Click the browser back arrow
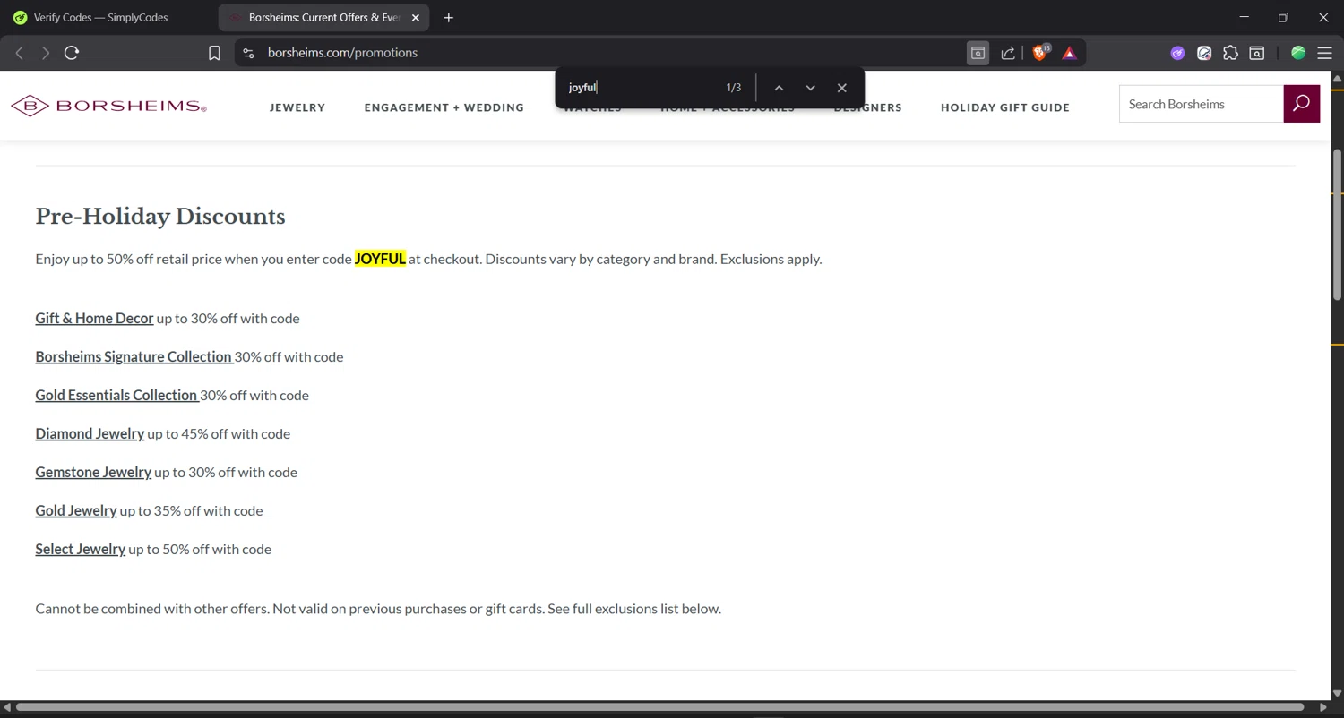This screenshot has width=1344, height=718. coord(19,53)
